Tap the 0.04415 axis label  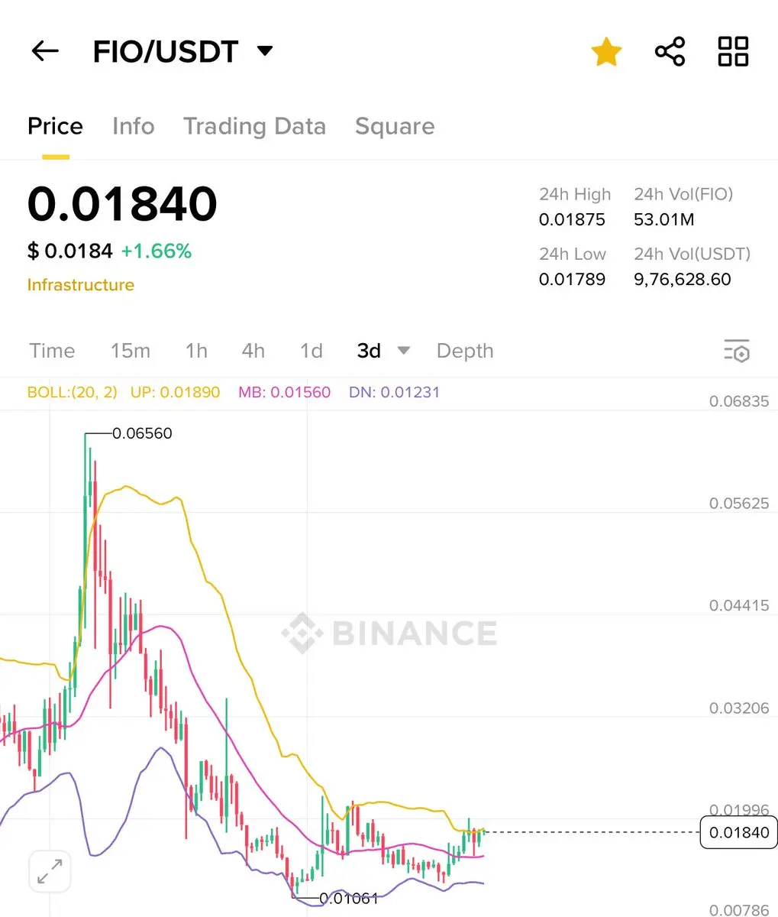pos(739,606)
